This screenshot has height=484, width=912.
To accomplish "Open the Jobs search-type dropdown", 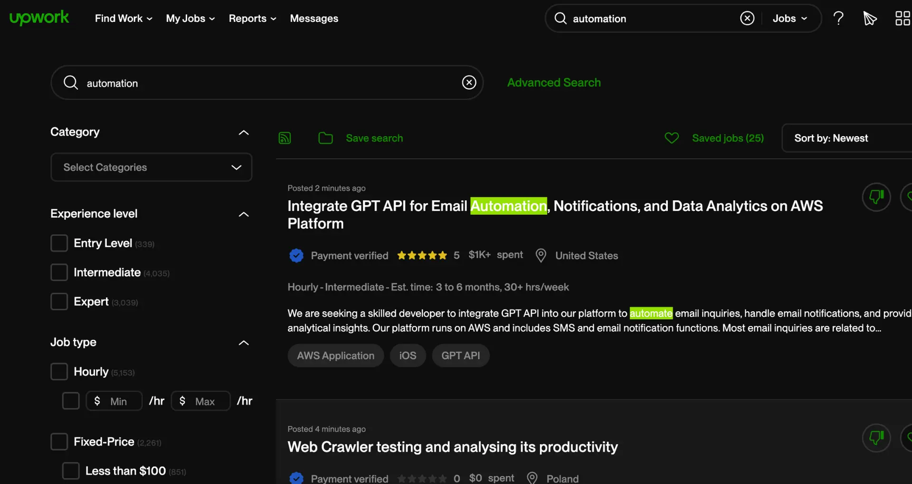I will pos(789,19).
